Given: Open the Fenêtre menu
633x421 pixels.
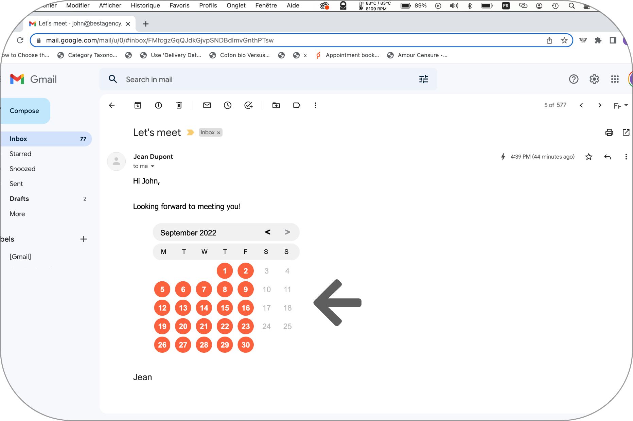Looking at the screenshot, I should pyautogui.click(x=266, y=5).
